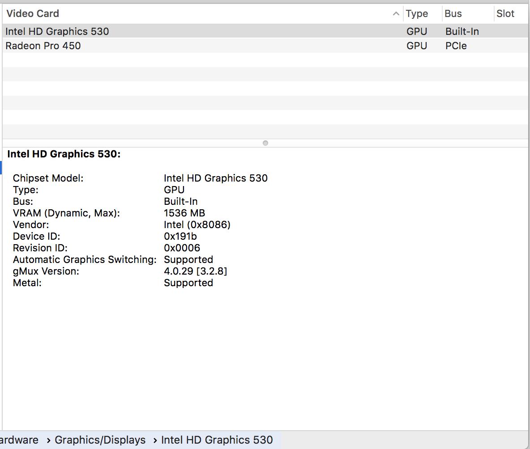Image resolution: width=530 pixels, height=449 pixels.
Task: Click the Bus detail value Built-In
Action: 180,201
